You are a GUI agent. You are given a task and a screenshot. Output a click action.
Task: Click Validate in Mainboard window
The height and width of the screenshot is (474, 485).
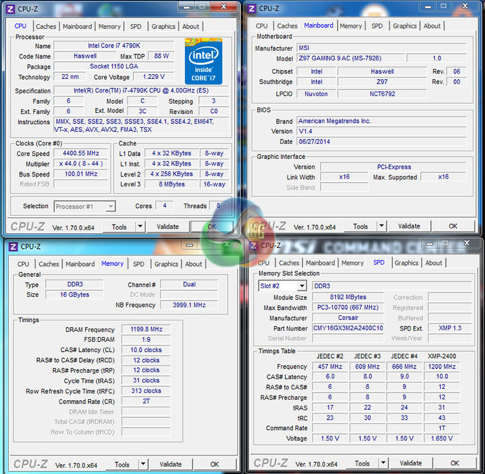coord(409,226)
